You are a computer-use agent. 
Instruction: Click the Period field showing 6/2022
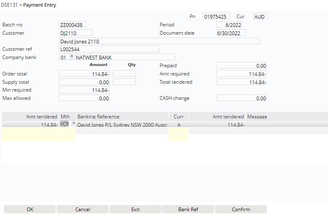231,25
